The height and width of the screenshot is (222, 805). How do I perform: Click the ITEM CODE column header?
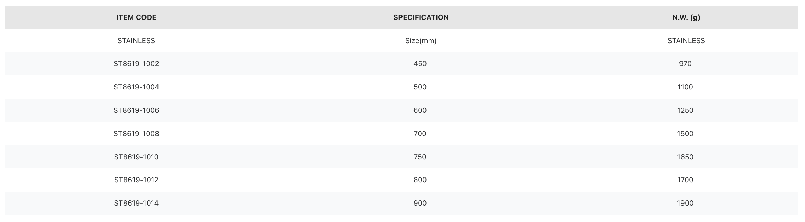click(136, 17)
